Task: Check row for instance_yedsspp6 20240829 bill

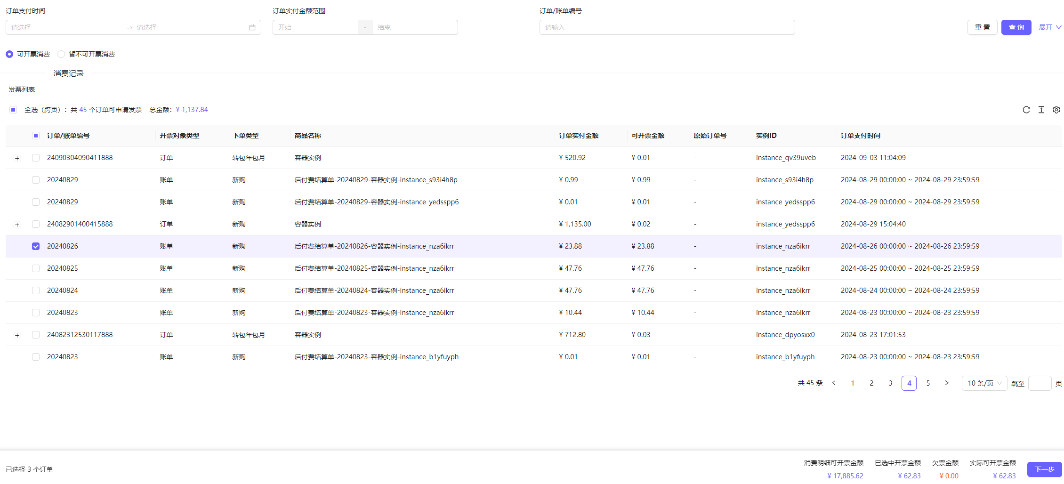Action: pyautogui.click(x=36, y=202)
